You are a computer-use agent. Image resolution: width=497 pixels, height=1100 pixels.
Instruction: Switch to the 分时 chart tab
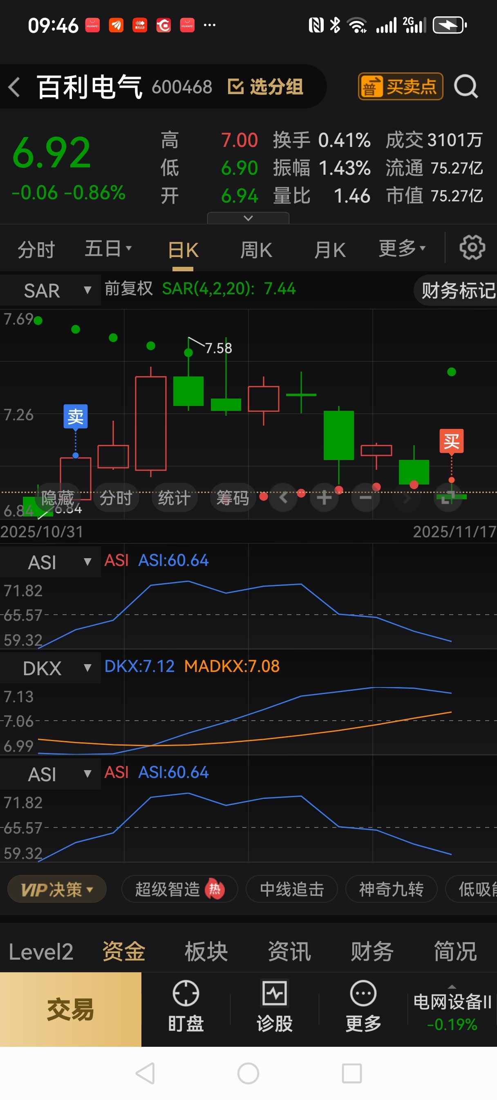pyautogui.click(x=36, y=249)
